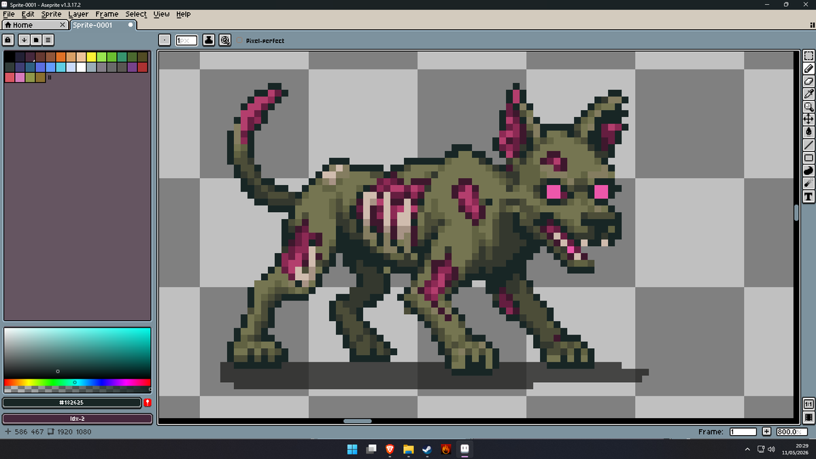
Task: Pick the cyan palette swatch
Action: click(x=61, y=67)
